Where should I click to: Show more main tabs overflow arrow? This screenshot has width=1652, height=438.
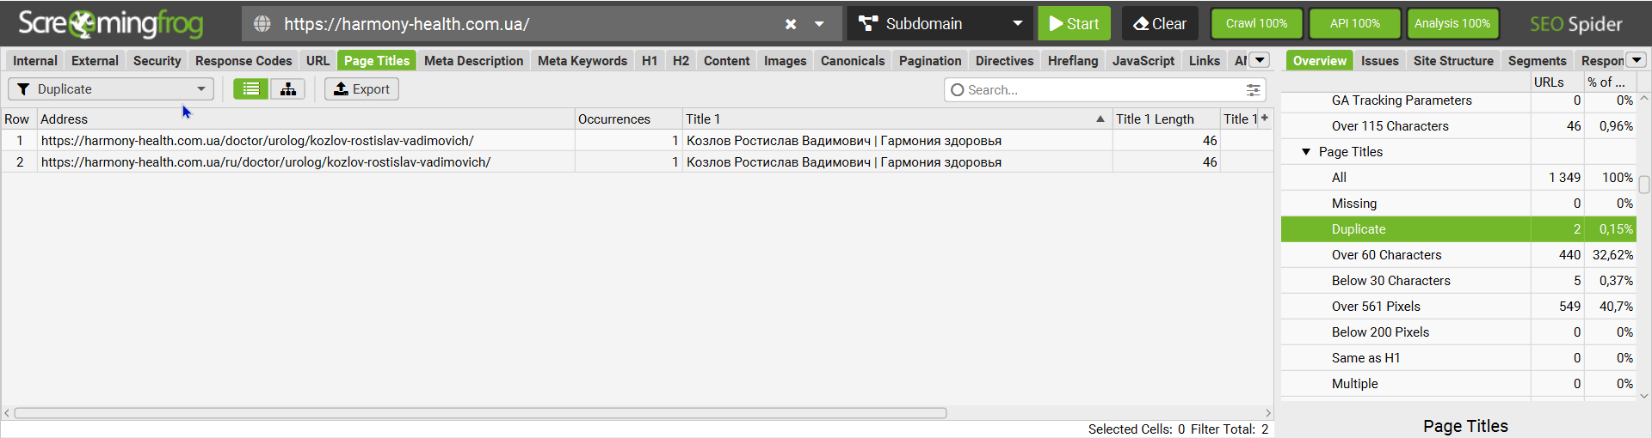(x=1260, y=60)
